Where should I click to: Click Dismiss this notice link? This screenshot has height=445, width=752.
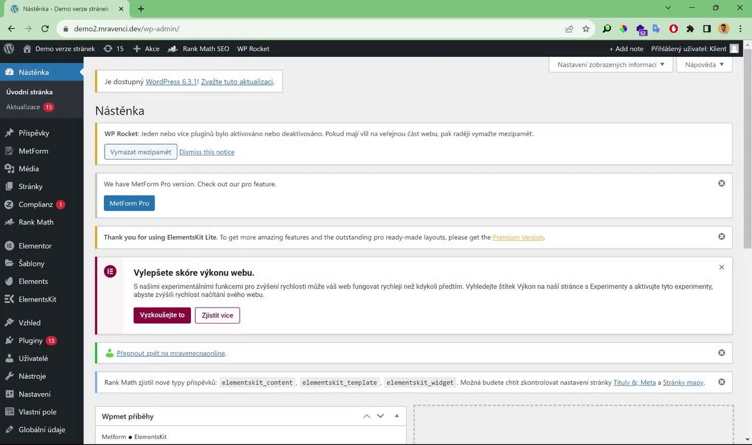[207, 152]
